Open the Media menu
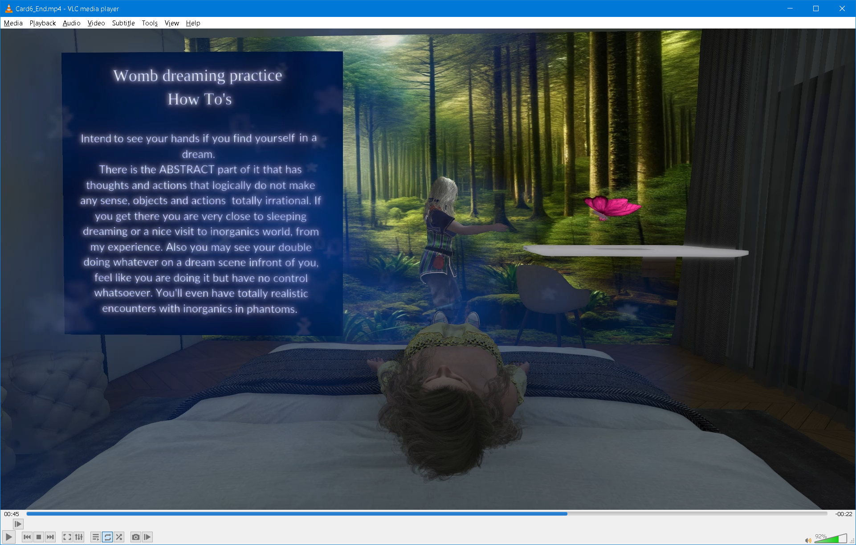 (x=13, y=23)
